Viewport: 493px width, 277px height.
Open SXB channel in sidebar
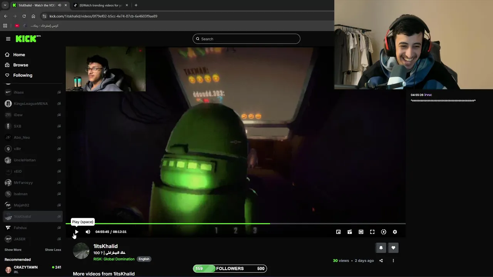pos(32,126)
